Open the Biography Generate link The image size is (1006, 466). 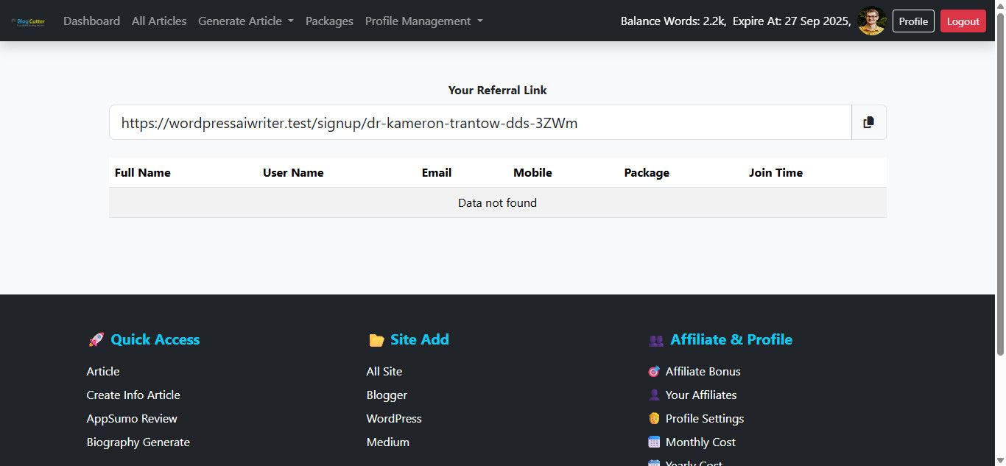tap(138, 442)
